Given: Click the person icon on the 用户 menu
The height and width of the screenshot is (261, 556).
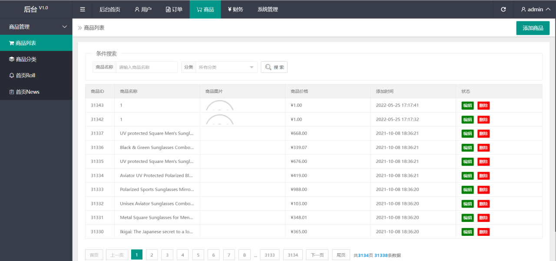Looking at the screenshot, I should tap(137, 9).
